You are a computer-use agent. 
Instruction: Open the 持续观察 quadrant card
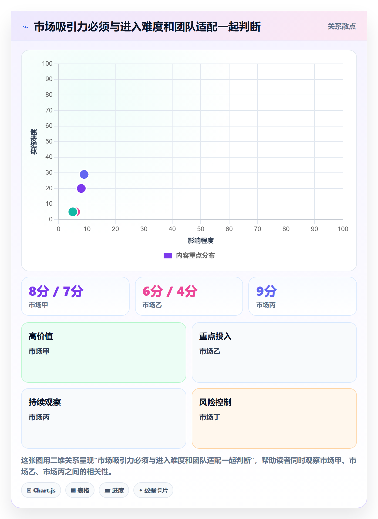click(x=104, y=418)
